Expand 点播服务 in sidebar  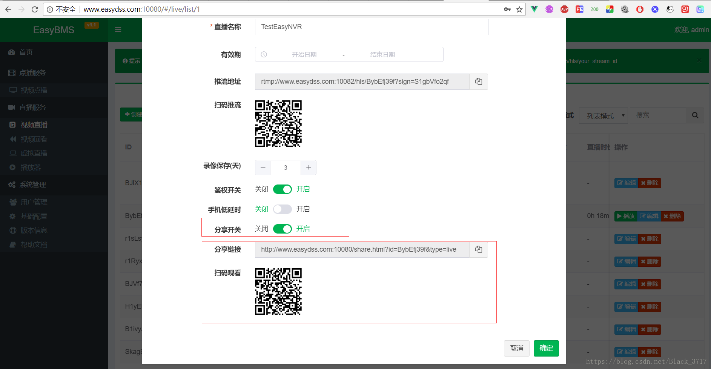[x=54, y=73]
